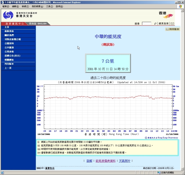This screenshot has height=175, width=185.
Task: Open 招標公告(英文) in the sidebar
Action: point(12,56)
